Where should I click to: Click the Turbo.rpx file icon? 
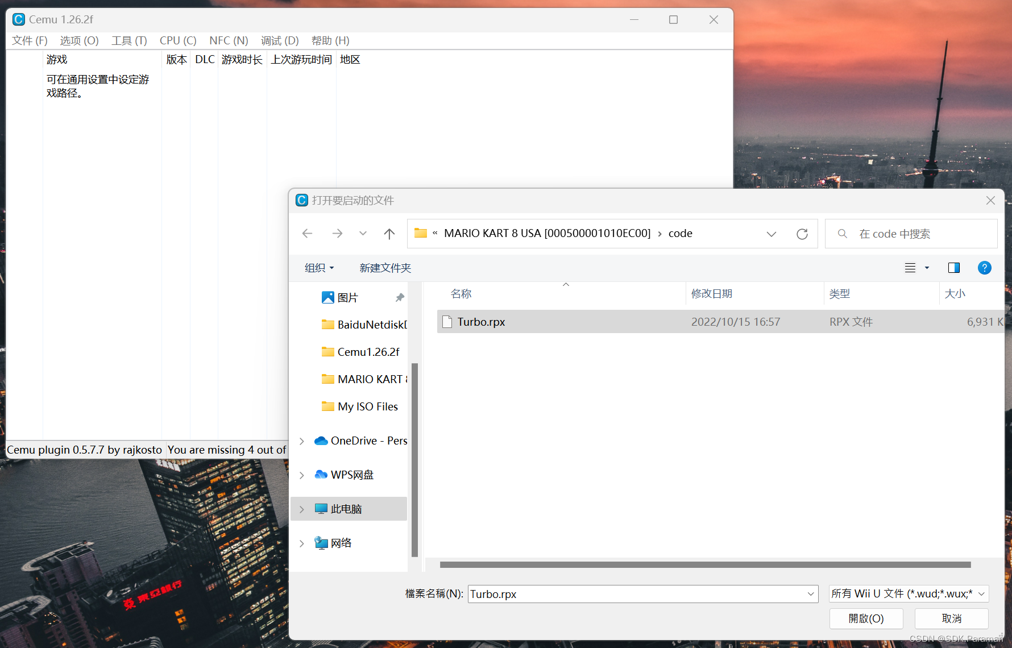click(x=447, y=322)
